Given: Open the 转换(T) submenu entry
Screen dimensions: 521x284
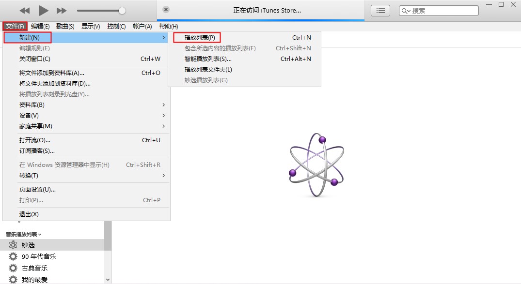Looking at the screenshot, I should point(86,175).
